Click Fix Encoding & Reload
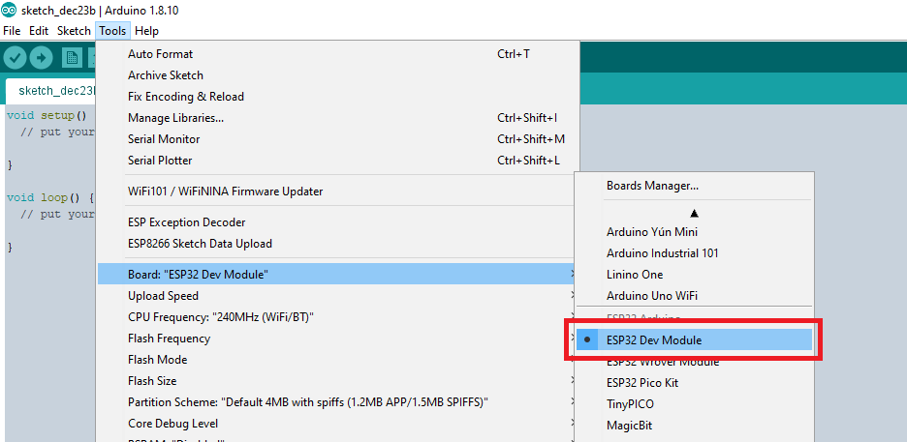The width and height of the screenshot is (907, 442). [338, 97]
